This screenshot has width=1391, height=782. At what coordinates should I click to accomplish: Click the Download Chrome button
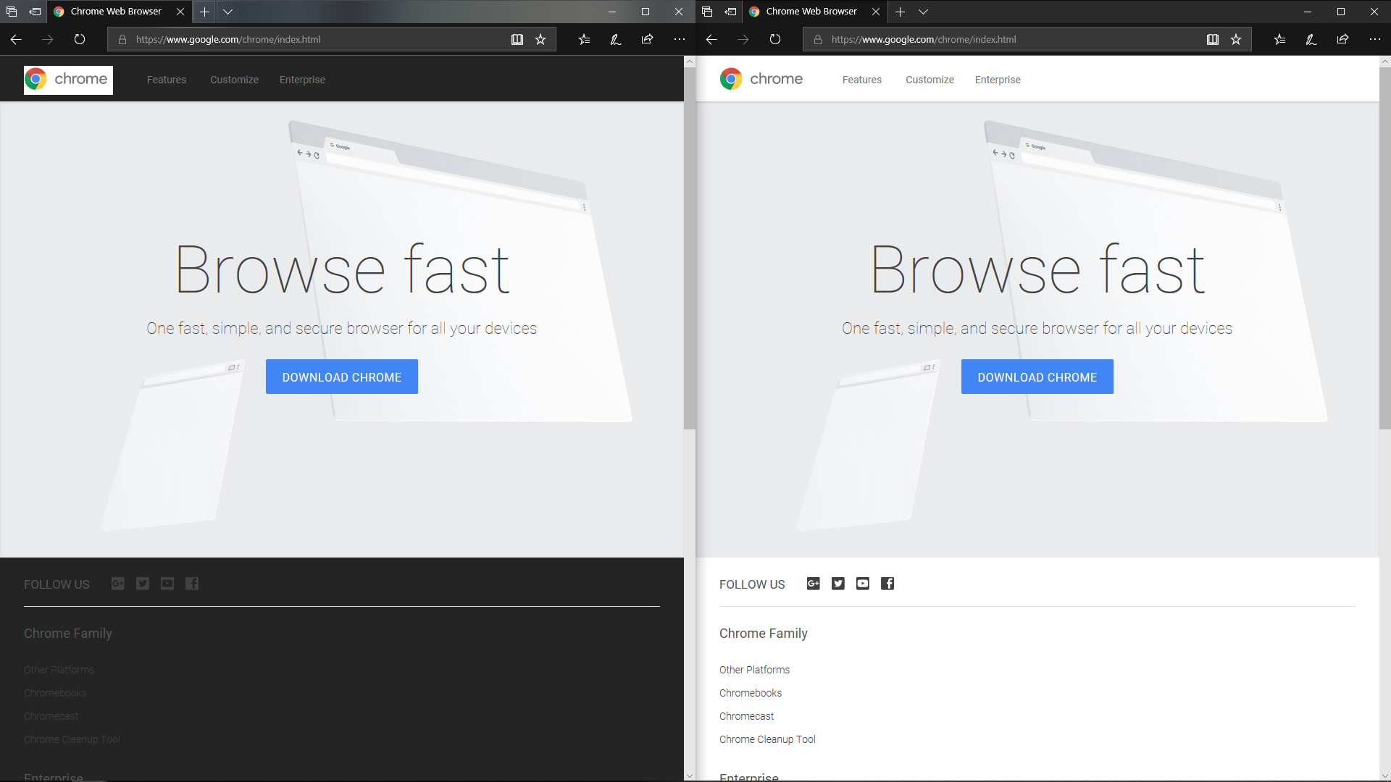click(341, 377)
